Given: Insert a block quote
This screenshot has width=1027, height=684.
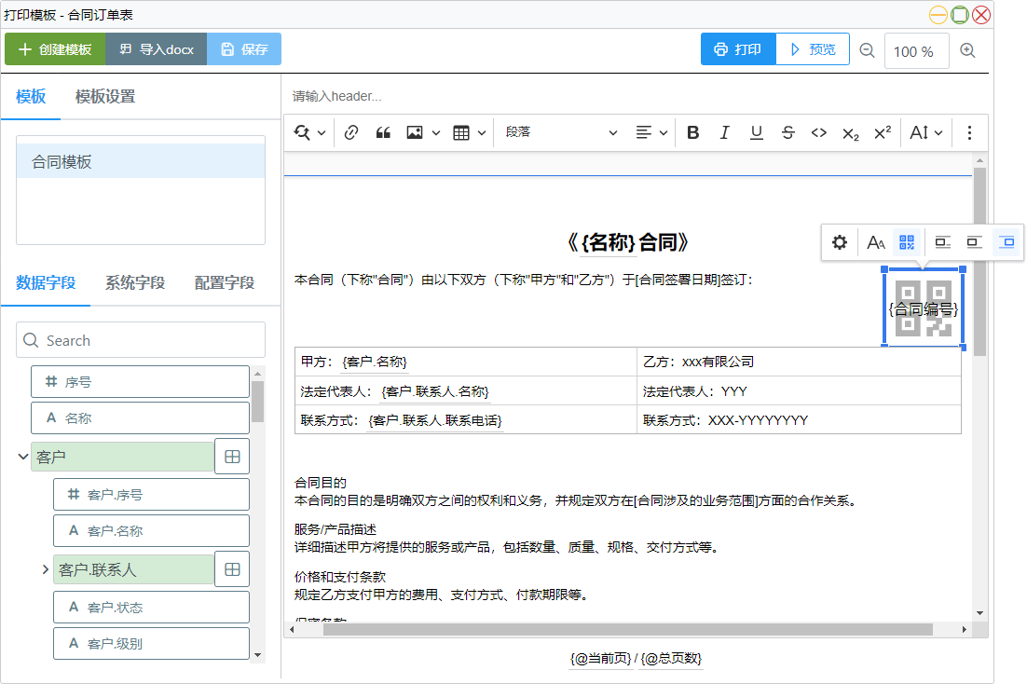Looking at the screenshot, I should pos(382,132).
